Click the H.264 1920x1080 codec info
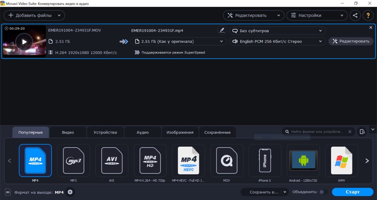 click(x=86, y=52)
